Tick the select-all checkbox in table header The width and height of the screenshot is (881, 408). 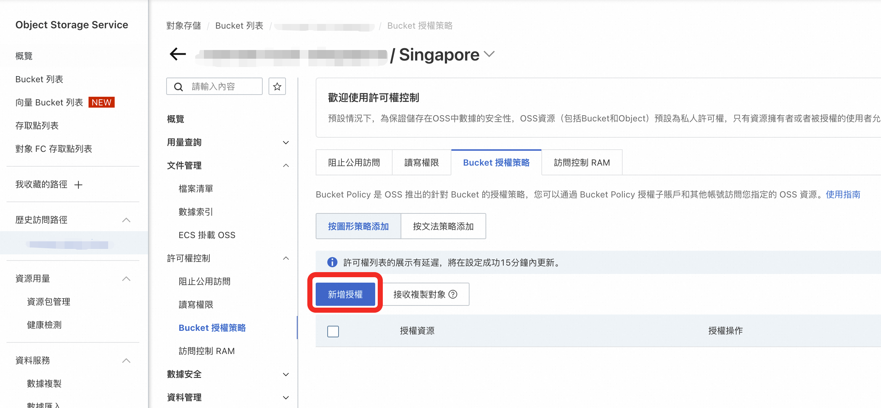tap(333, 331)
